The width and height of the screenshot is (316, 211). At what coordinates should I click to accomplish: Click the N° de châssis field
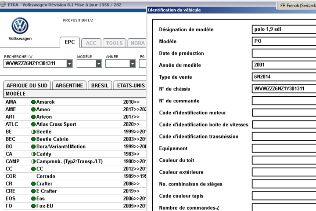point(284,89)
